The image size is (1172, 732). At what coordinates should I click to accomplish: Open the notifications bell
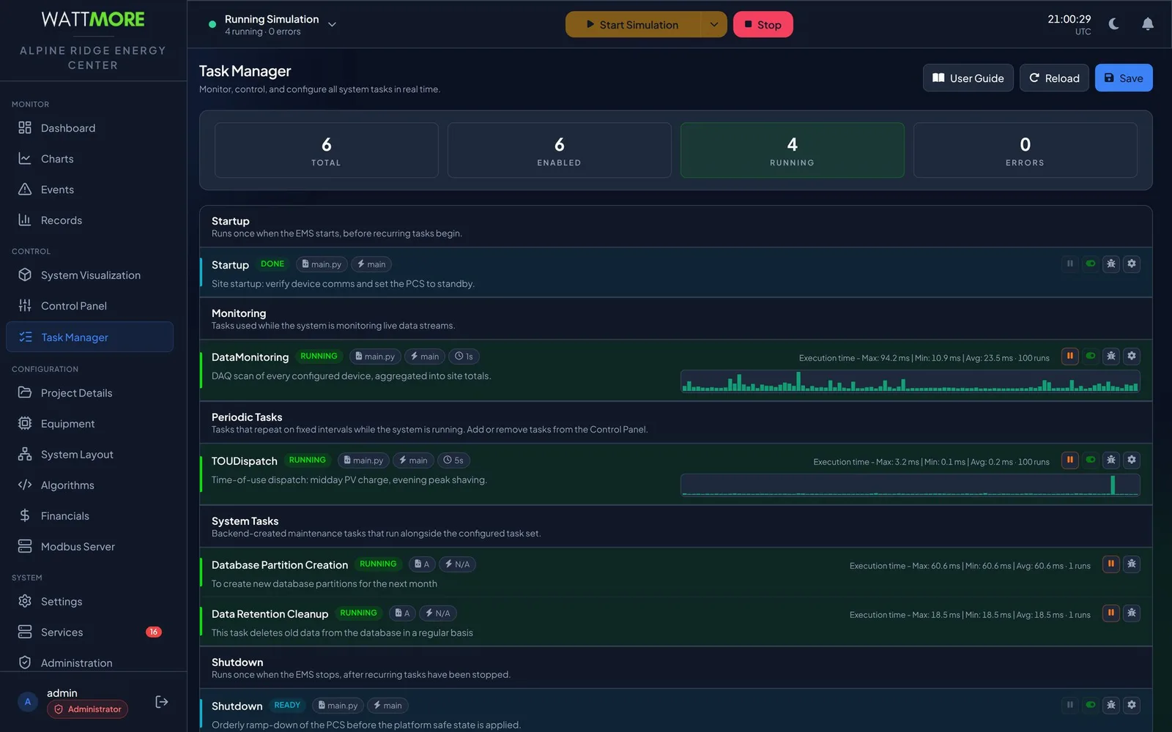click(1147, 24)
